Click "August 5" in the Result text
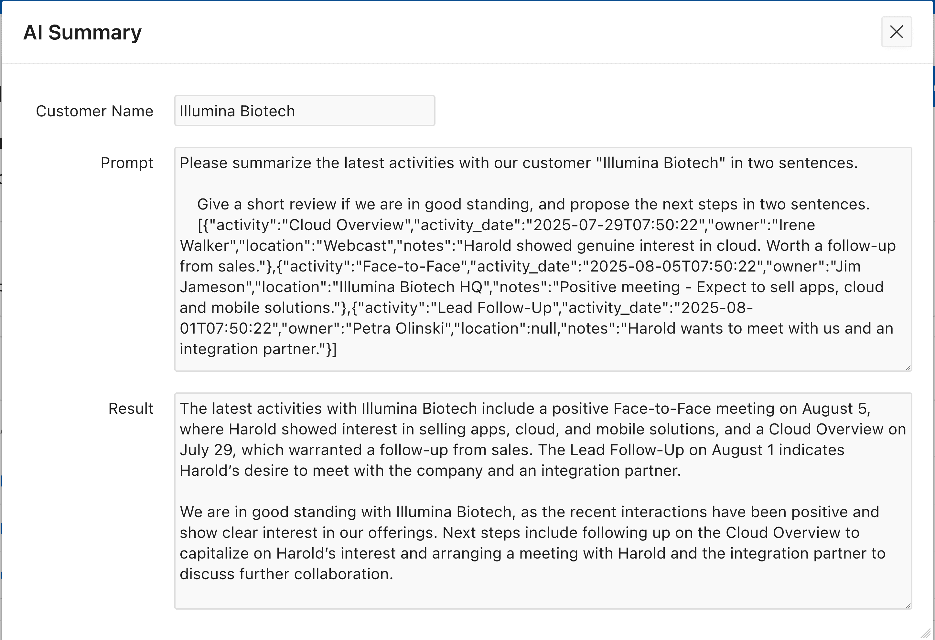This screenshot has width=935, height=640. point(835,409)
